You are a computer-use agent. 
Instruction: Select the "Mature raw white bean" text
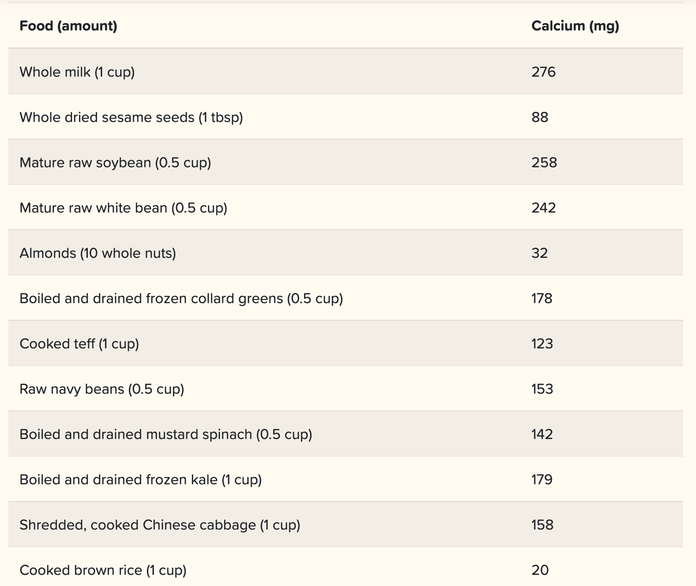[123, 208]
